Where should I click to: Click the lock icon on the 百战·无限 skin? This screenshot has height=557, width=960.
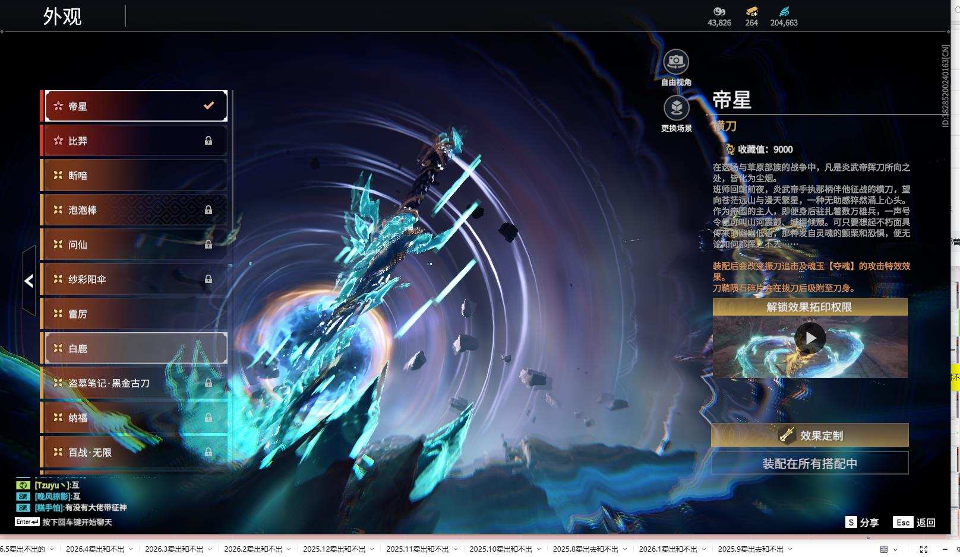click(209, 452)
